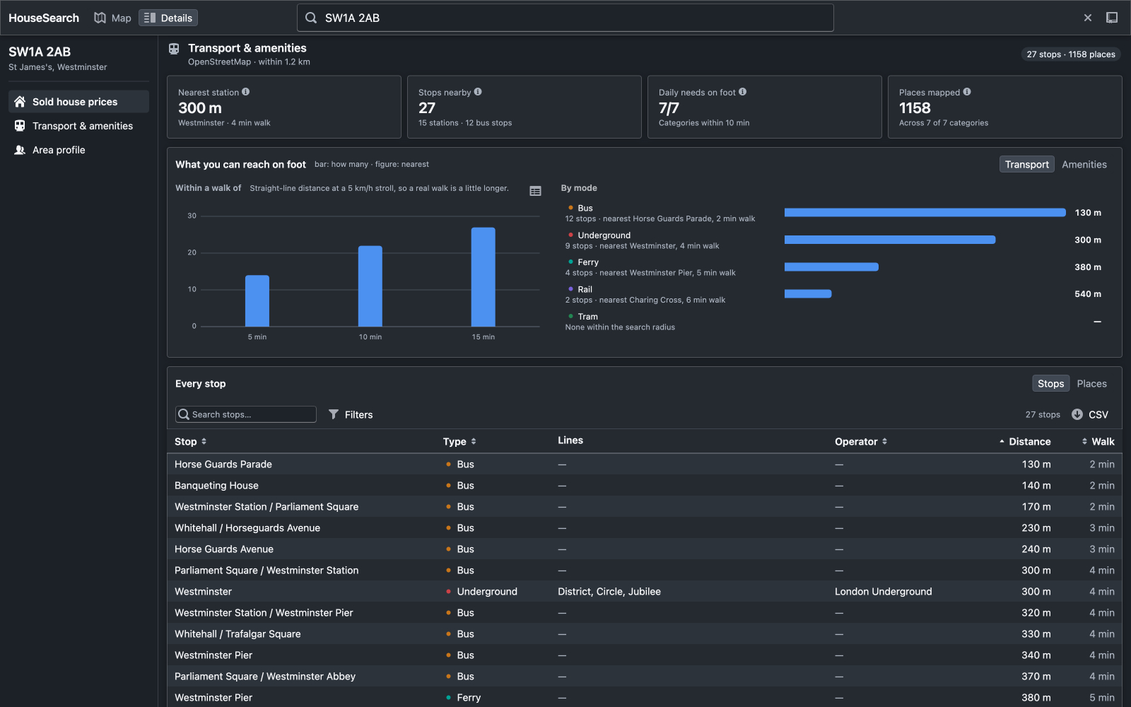Edit the SW1A 2AB postcode search field
This screenshot has width=1131, height=707.
pos(565,18)
